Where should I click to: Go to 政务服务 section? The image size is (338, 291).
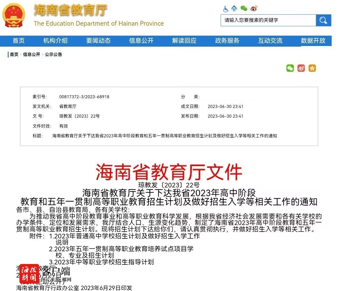[x=227, y=41]
